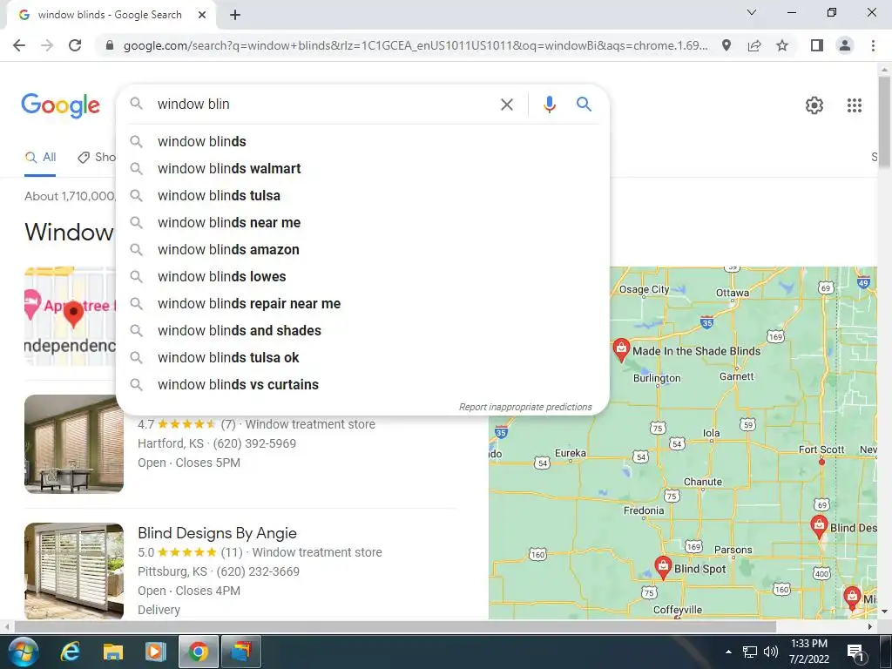Click the Chrome address bar URL

click(416, 45)
